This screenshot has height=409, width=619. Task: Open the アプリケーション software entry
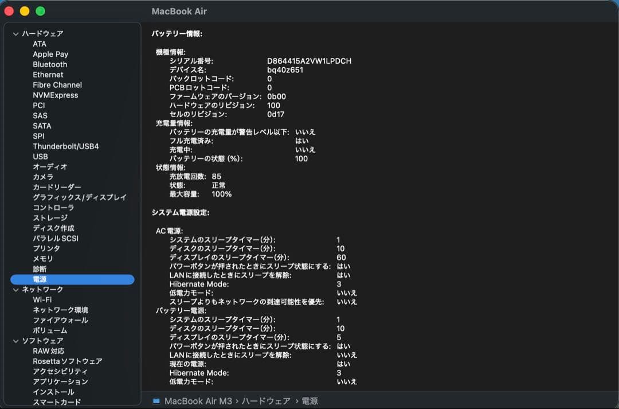(60, 381)
